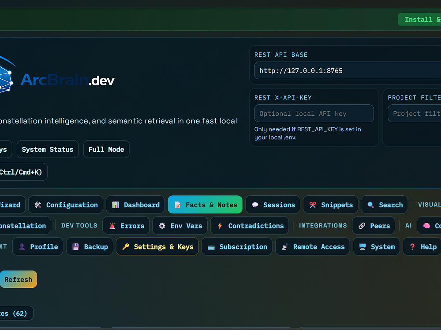
Task: Click the satellite icon on Remote Access
Action: coord(284,247)
